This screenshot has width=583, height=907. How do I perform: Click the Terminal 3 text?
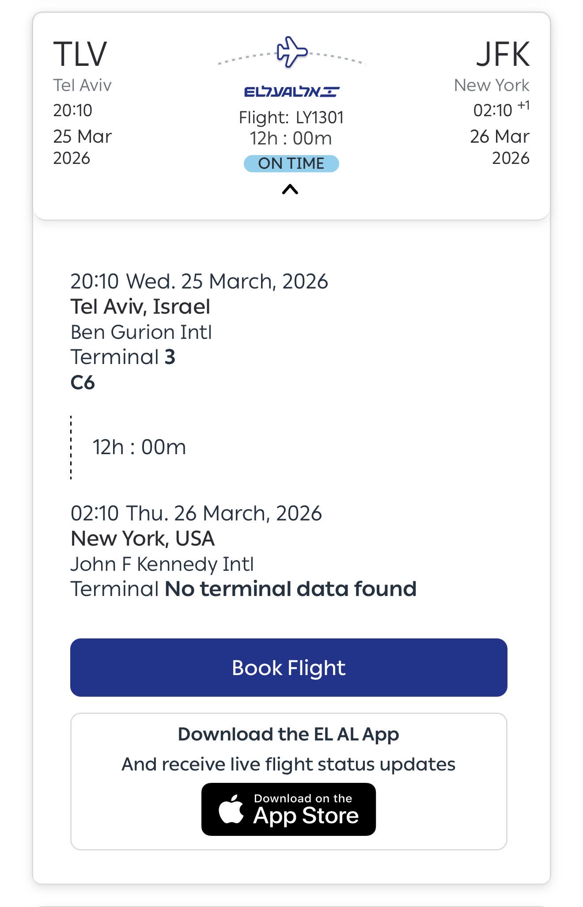[123, 357]
